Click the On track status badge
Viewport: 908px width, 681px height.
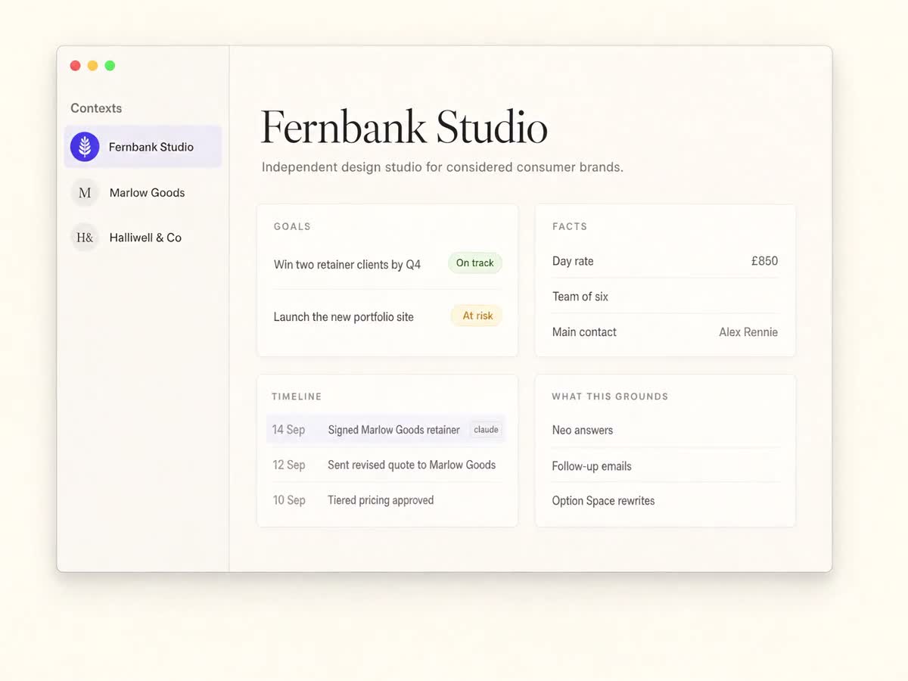tap(475, 263)
